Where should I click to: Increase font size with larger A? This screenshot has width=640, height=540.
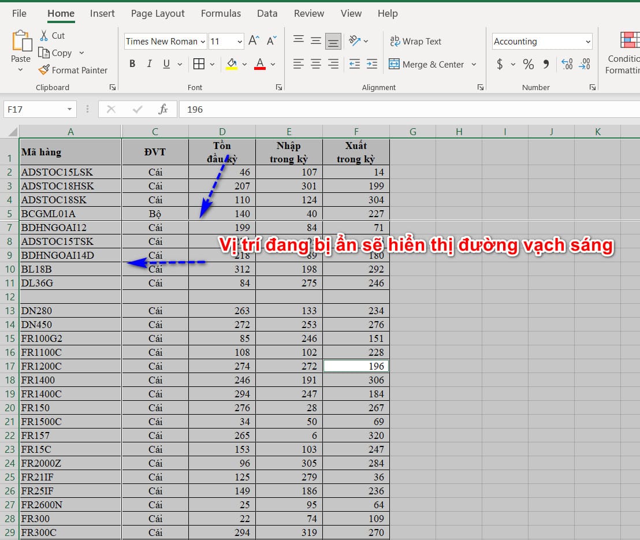tap(254, 41)
